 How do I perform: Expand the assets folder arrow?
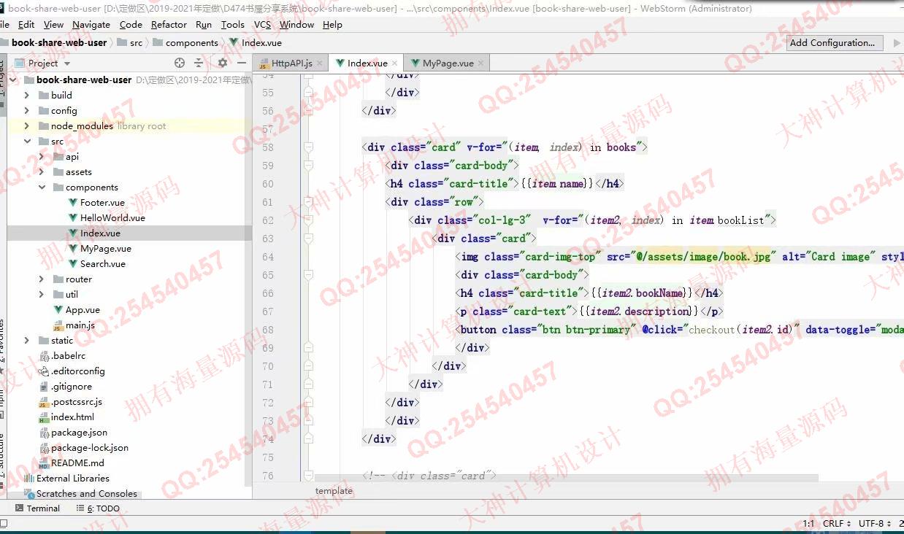42,171
